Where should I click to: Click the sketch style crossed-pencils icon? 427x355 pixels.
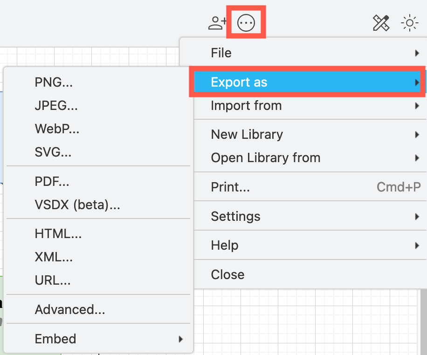(381, 22)
